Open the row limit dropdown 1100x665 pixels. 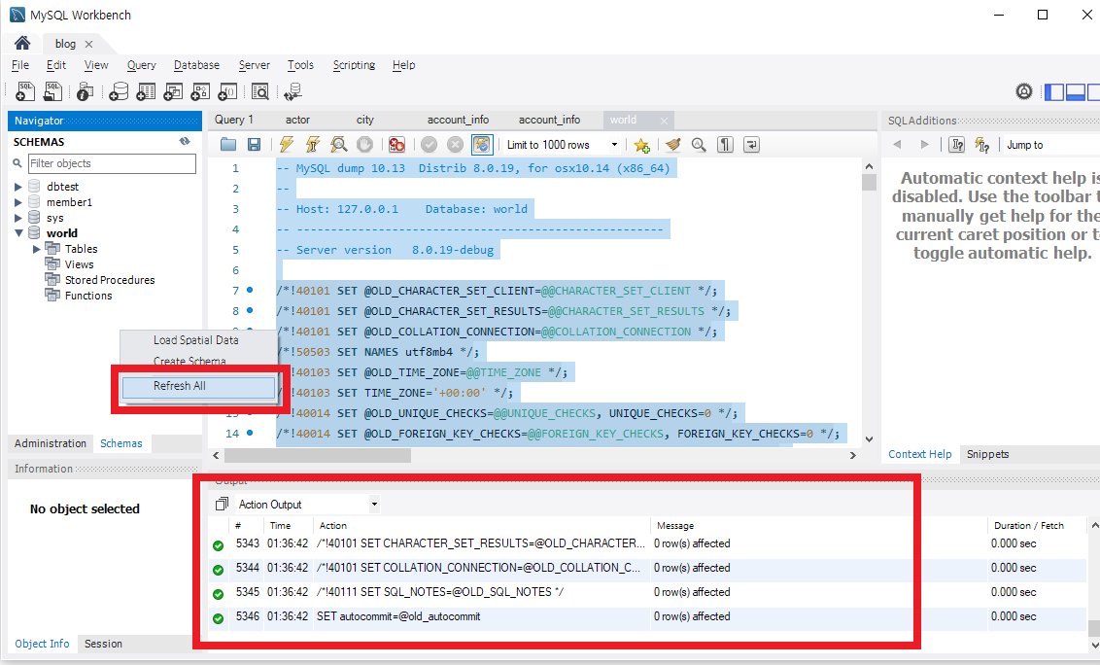614,145
